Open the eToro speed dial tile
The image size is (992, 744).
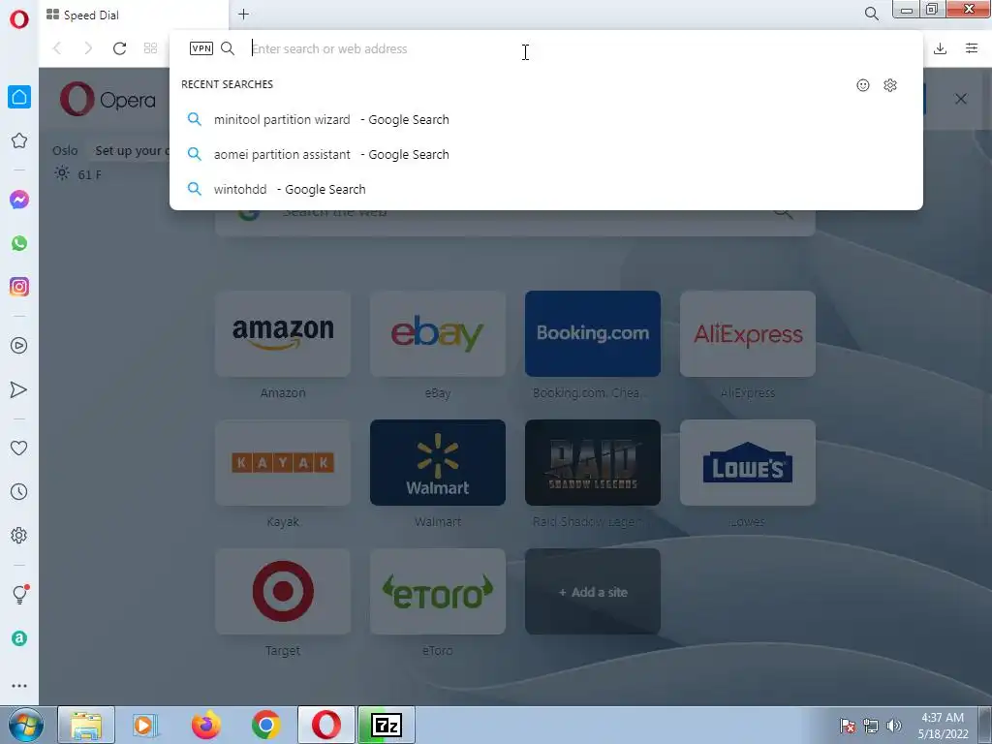coord(438,592)
